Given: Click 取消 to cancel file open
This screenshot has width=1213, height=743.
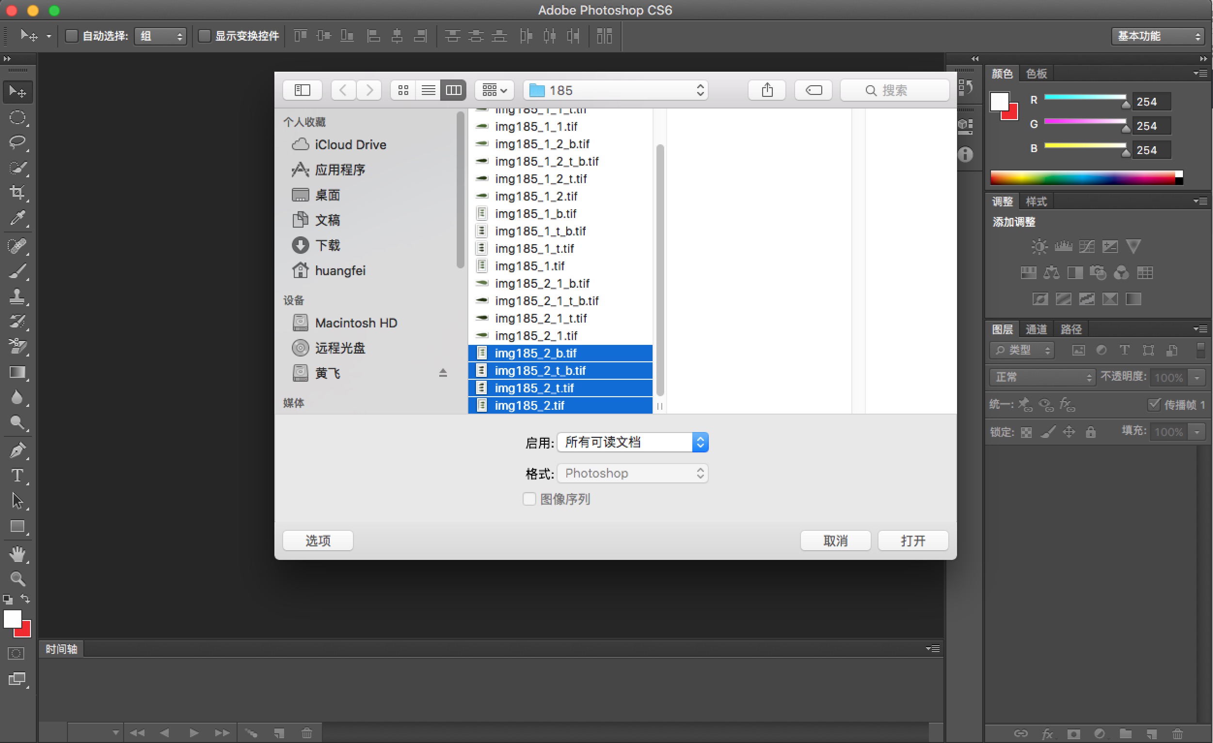Looking at the screenshot, I should coord(835,541).
